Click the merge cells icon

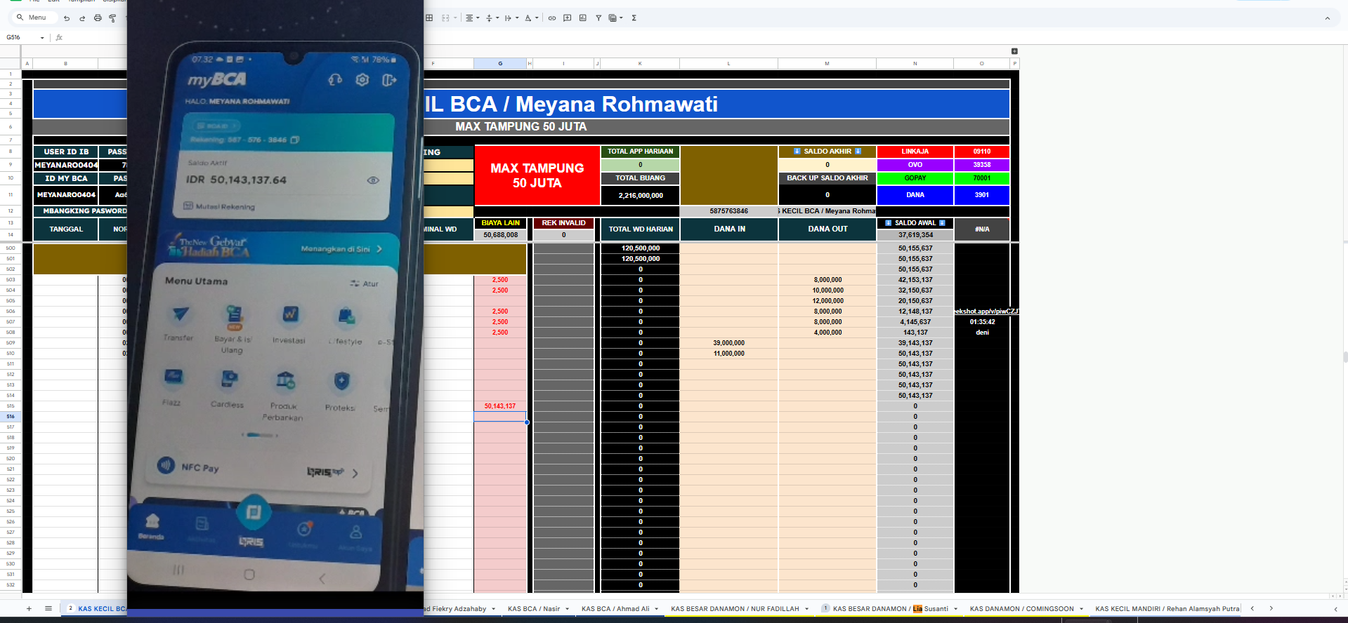(x=445, y=18)
